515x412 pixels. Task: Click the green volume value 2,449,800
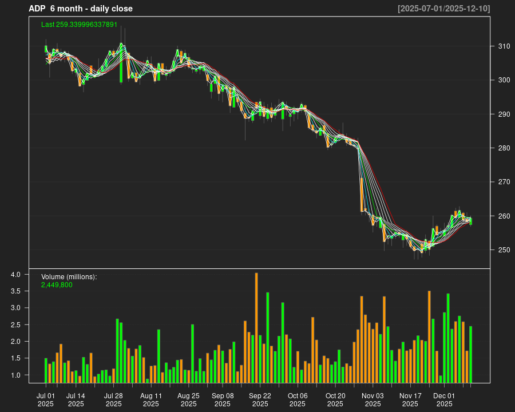[56, 285]
